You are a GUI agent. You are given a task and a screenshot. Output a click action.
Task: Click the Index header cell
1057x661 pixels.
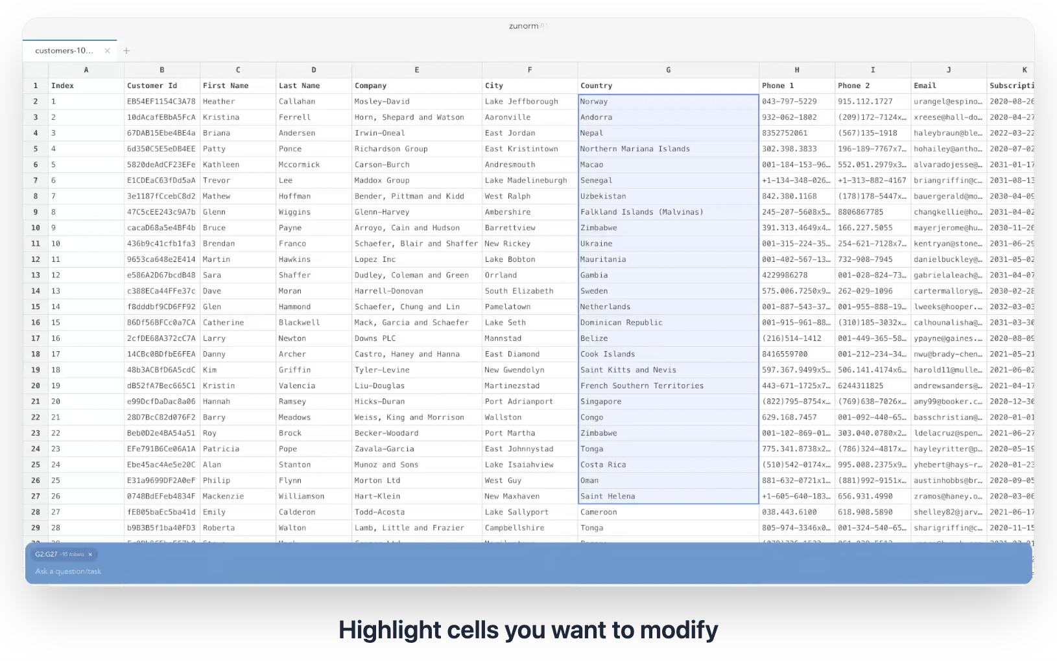click(86, 86)
